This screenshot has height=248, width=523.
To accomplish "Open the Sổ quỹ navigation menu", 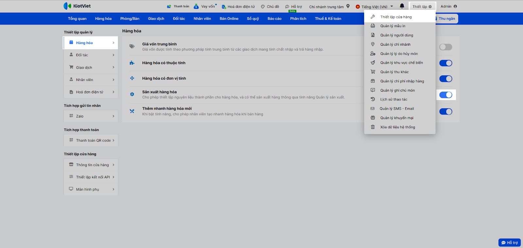I will [253, 19].
